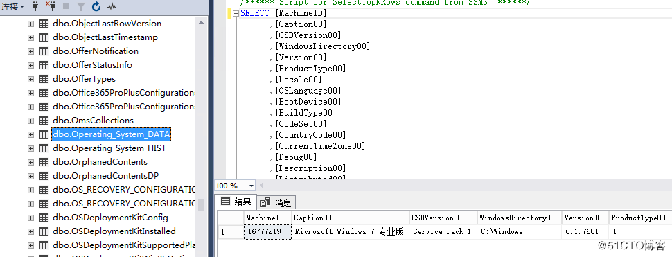Expand dbo.OrphanedContentsDP node

coord(30,176)
